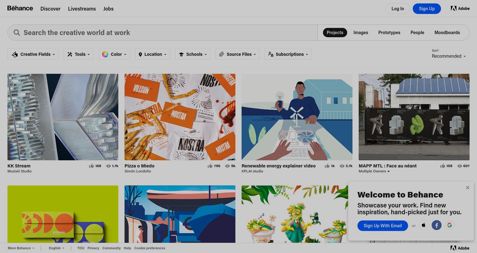Screen dimensions: 477x253
Task: Open the Discover nav item
Action: [50, 9]
